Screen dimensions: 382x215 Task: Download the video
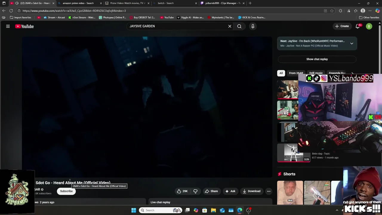pos(252,191)
